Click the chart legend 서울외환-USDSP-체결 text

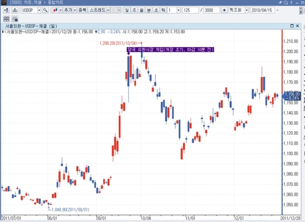pos(27,32)
